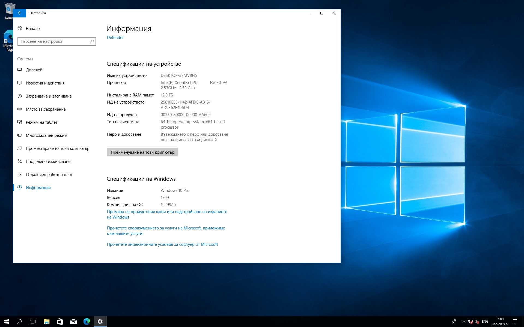The height and width of the screenshot is (327, 524).
Task: Open the Windows Start menu
Action: 7,322
